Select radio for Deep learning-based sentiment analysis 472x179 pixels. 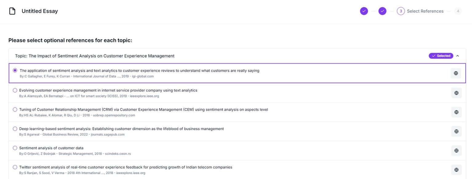click(15, 129)
